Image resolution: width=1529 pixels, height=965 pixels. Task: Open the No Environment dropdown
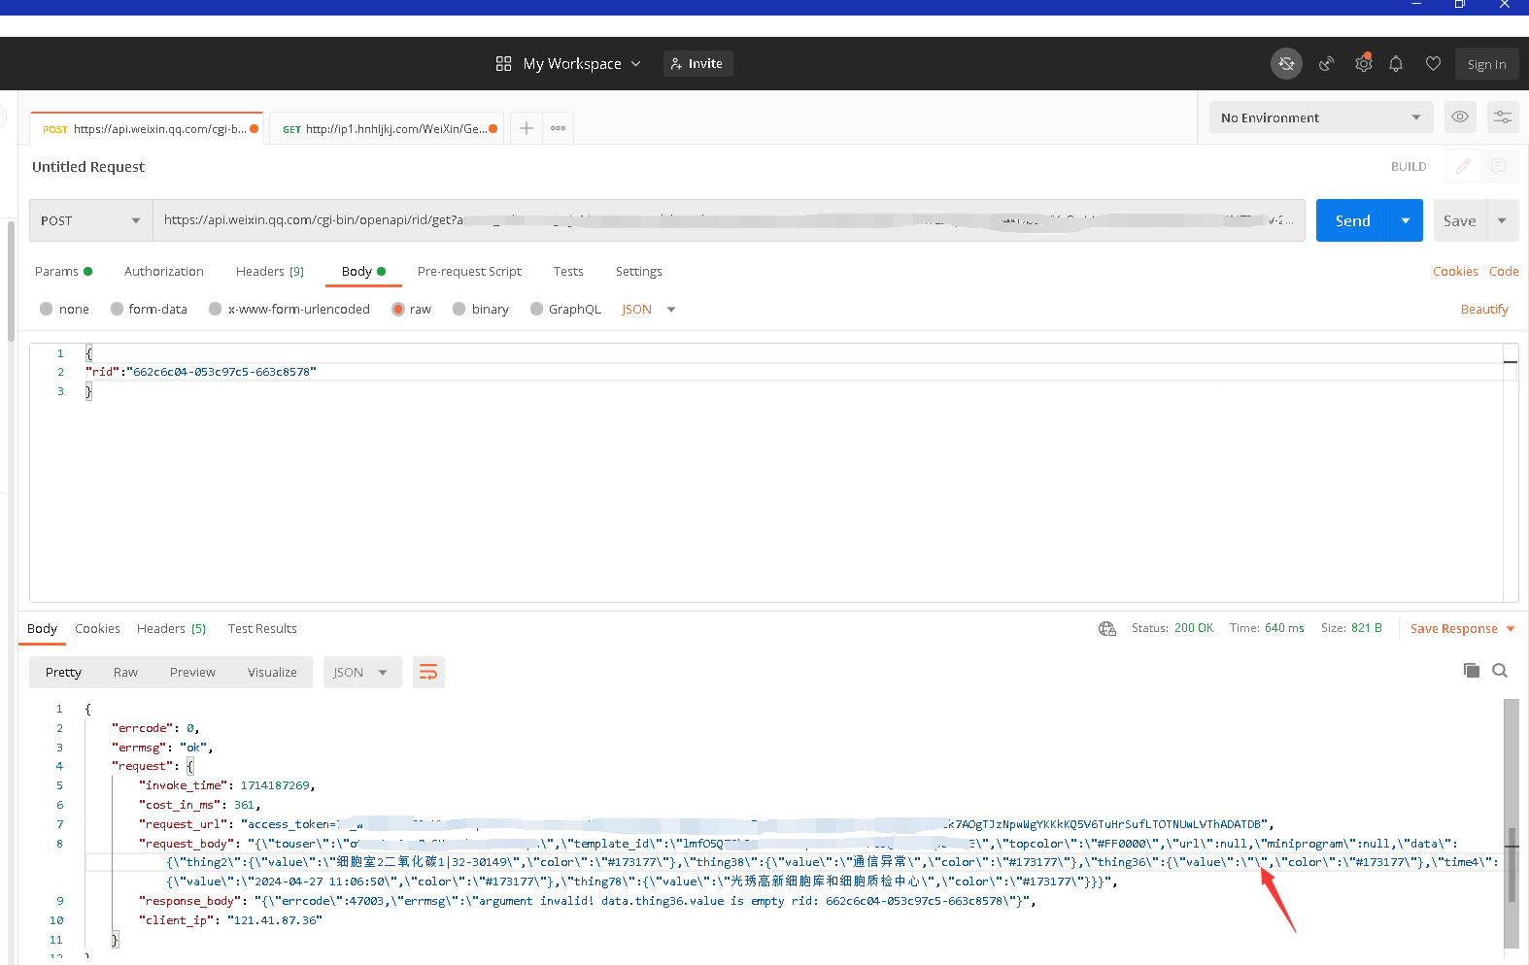point(1321,117)
